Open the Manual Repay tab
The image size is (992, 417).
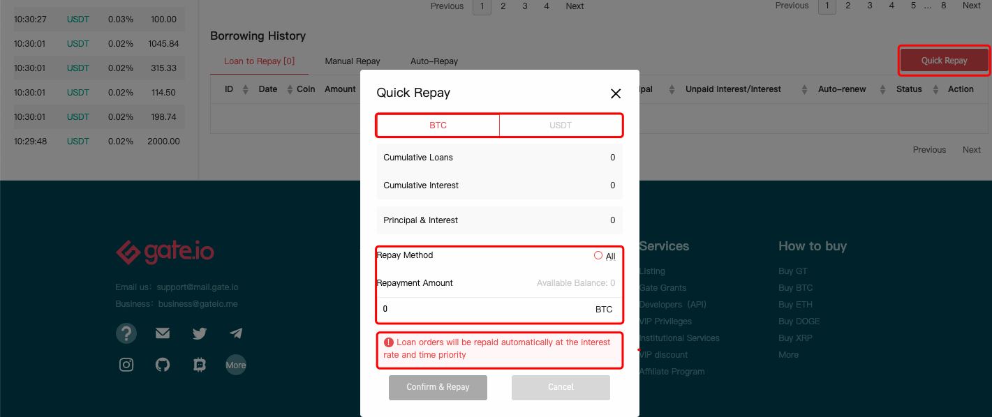(353, 61)
